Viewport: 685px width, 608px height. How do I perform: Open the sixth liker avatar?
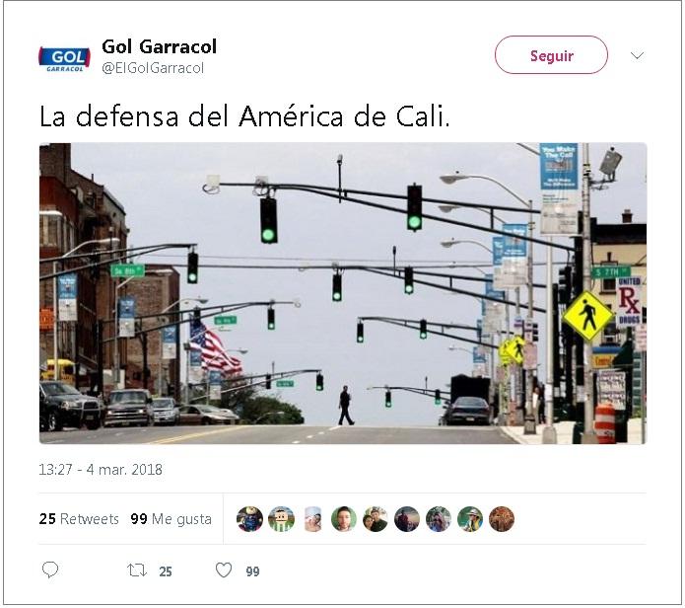(x=407, y=519)
